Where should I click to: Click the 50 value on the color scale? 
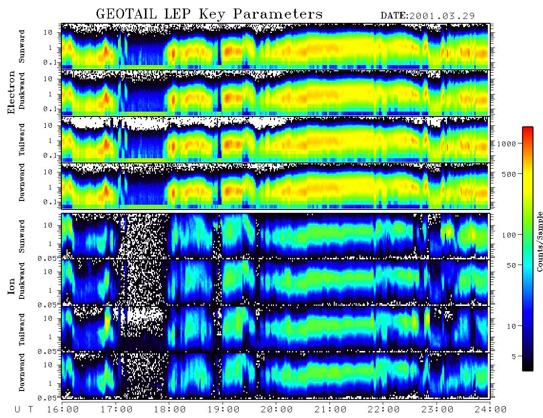coord(511,266)
